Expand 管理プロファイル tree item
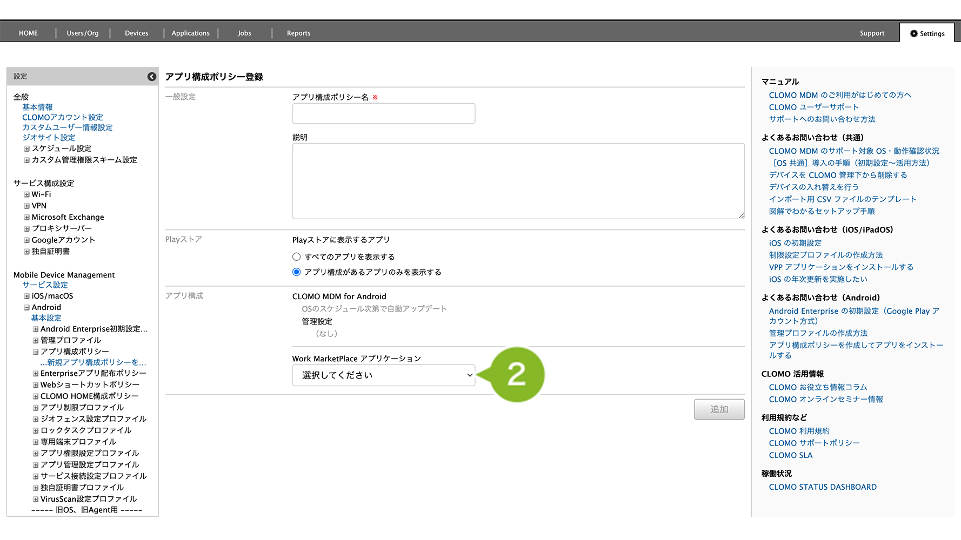 point(36,340)
